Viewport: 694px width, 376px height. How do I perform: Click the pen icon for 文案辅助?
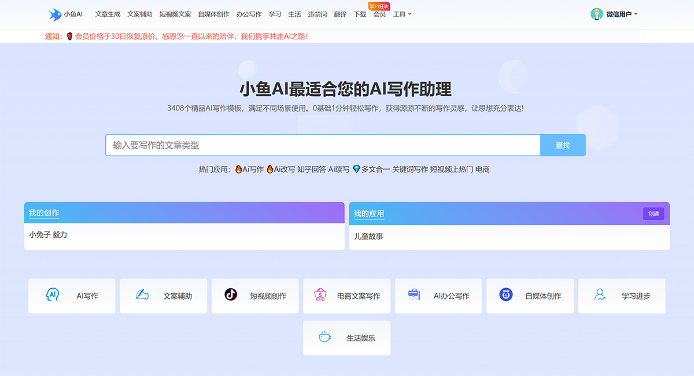[x=142, y=295]
